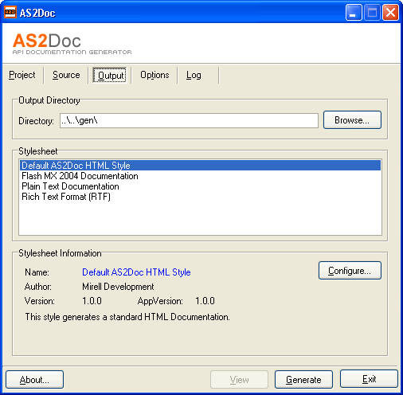Switch to the Project tab
The height and width of the screenshot is (395, 403).
[22, 75]
